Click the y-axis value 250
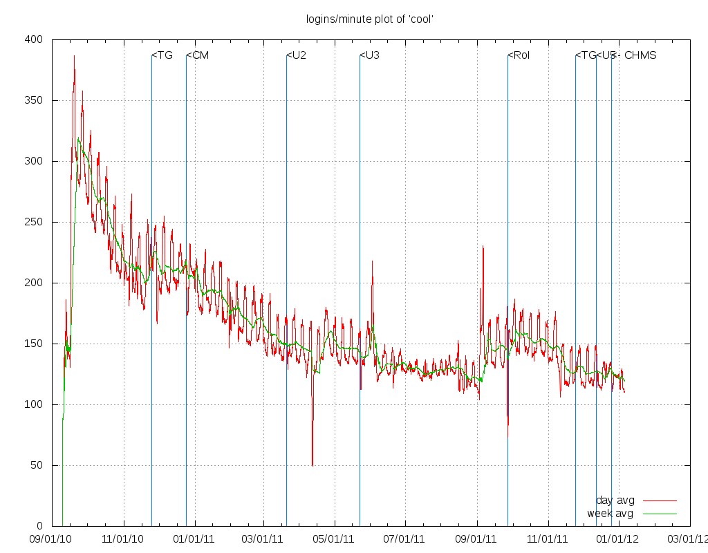 pos(34,222)
